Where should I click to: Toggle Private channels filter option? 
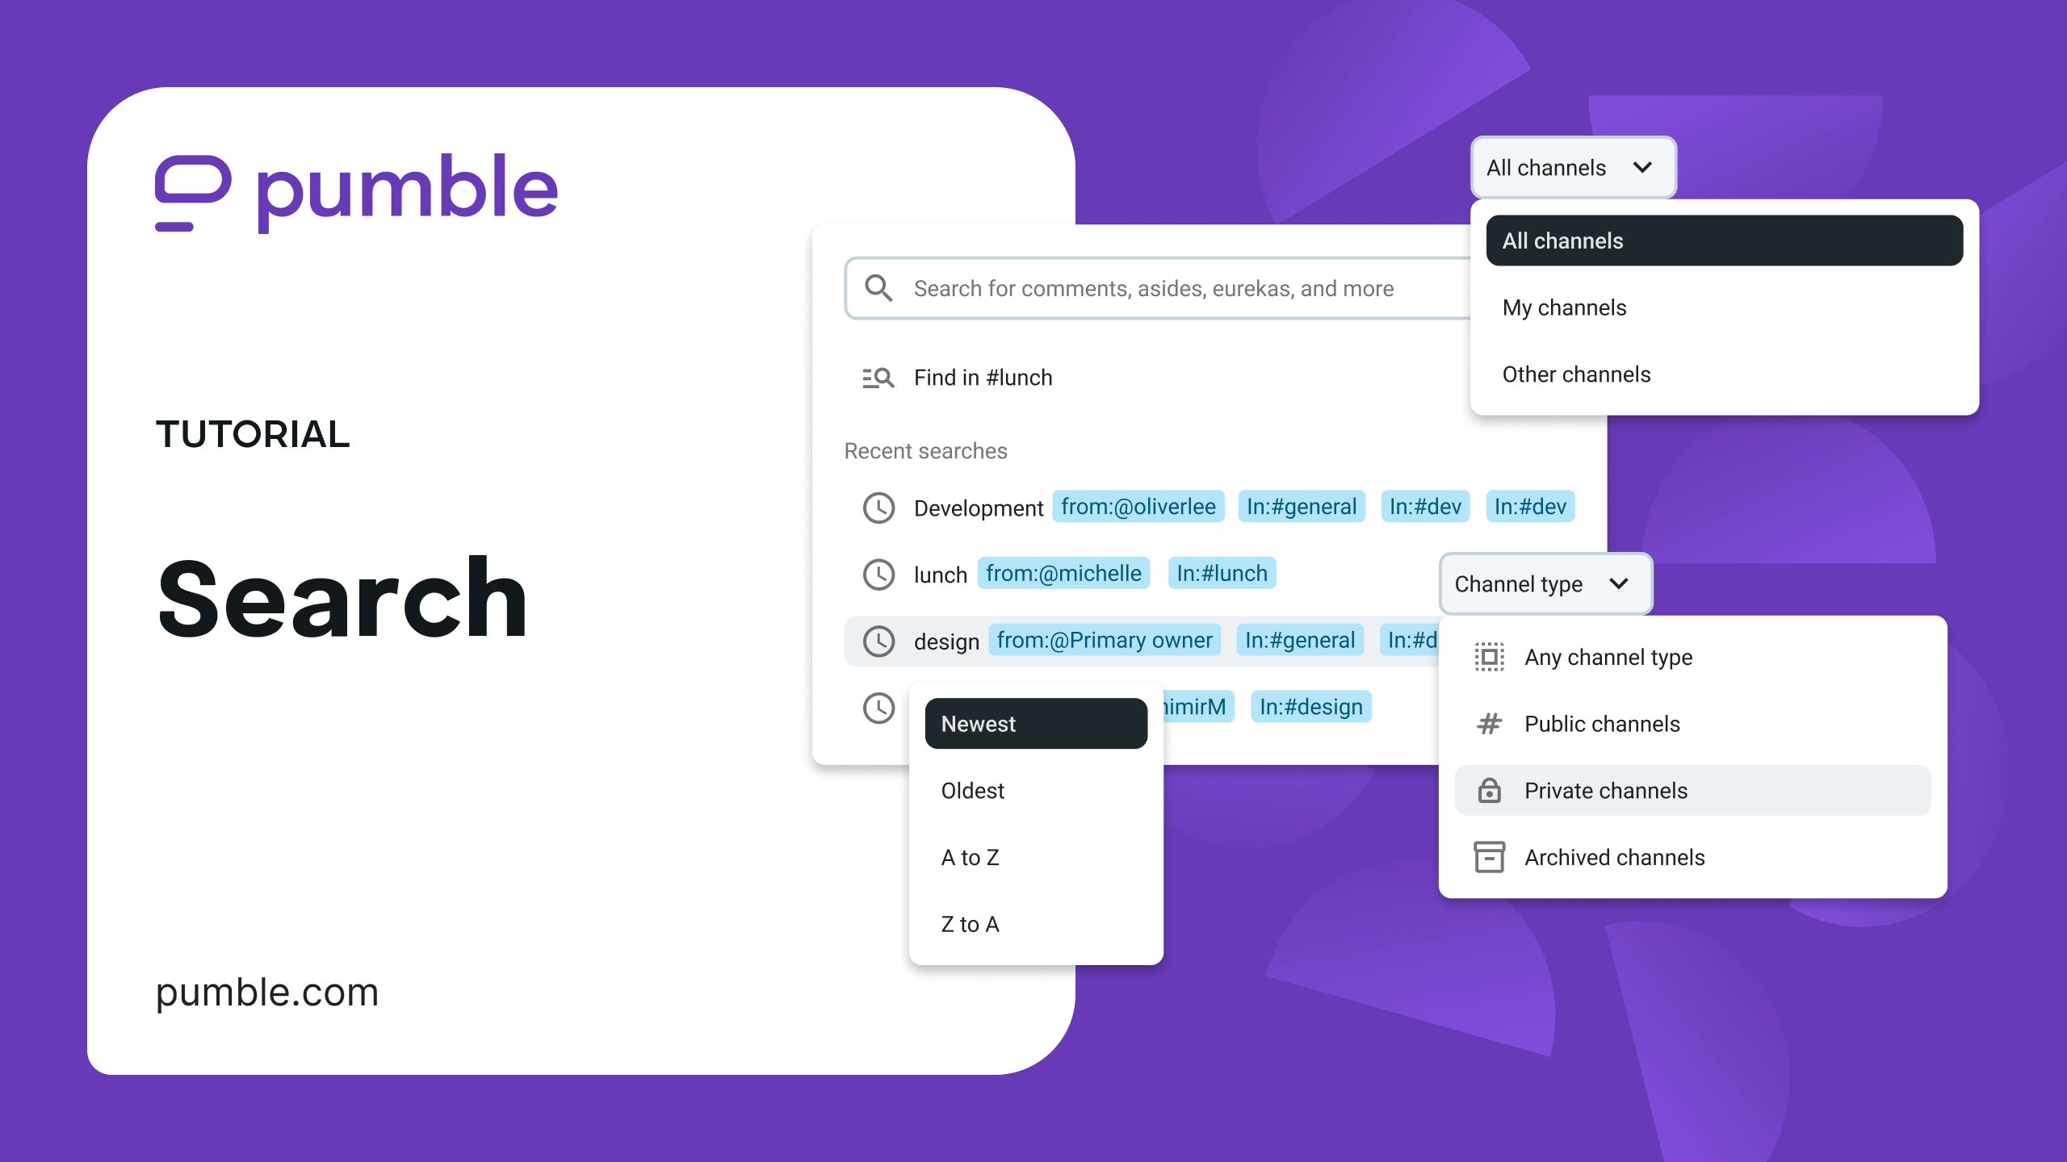pyautogui.click(x=1691, y=789)
